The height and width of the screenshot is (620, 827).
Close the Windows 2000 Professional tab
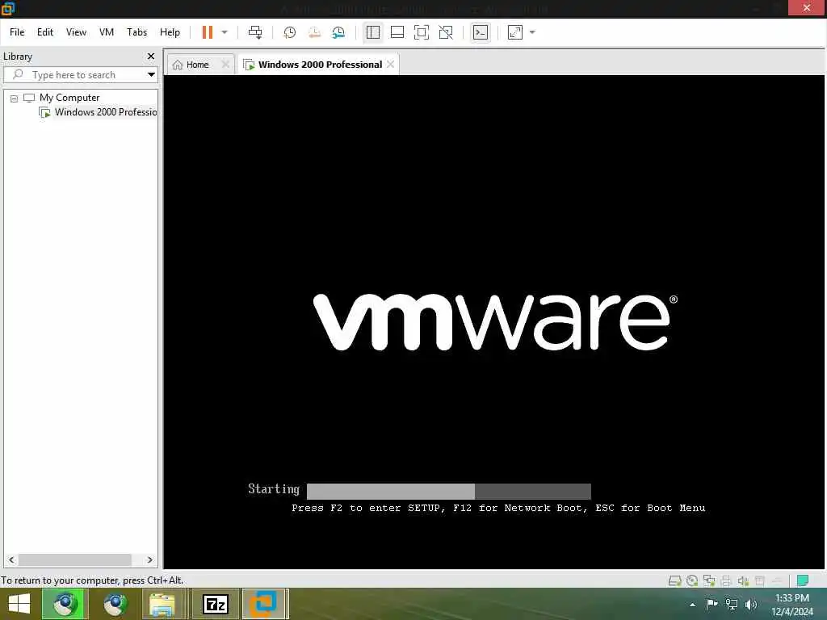coord(390,65)
